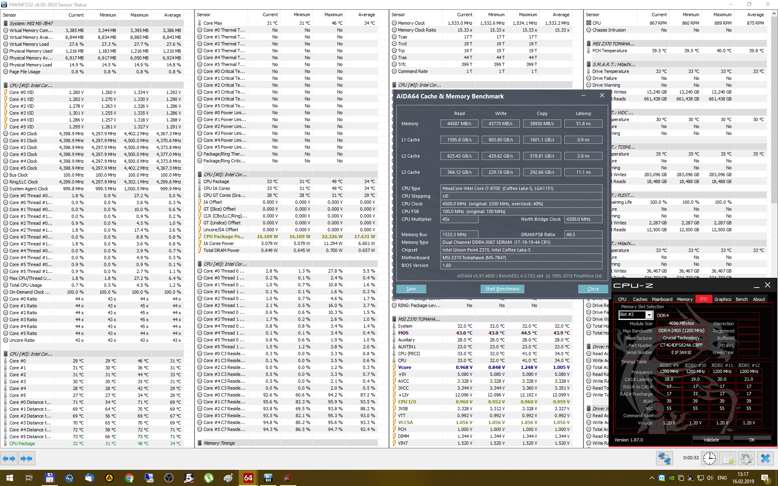Click the reset clock timer icon
The image size is (778, 486).
(709, 458)
